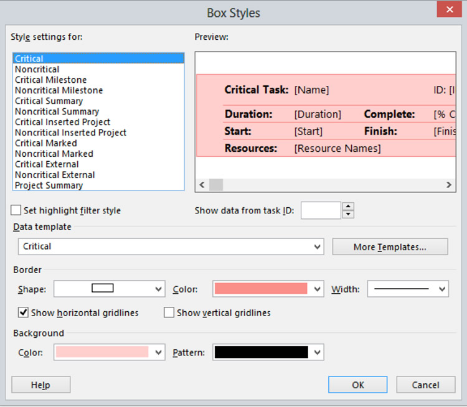
Task: Expand the border Shape dropdown
Action: [110, 289]
